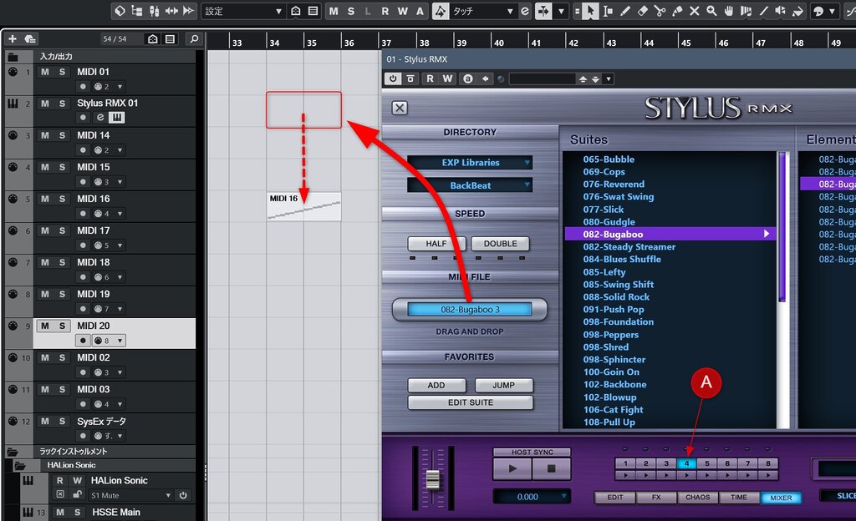856x521 pixels.
Task: Open MIDI 01 channel dropdown arrow
Action: click(x=120, y=87)
